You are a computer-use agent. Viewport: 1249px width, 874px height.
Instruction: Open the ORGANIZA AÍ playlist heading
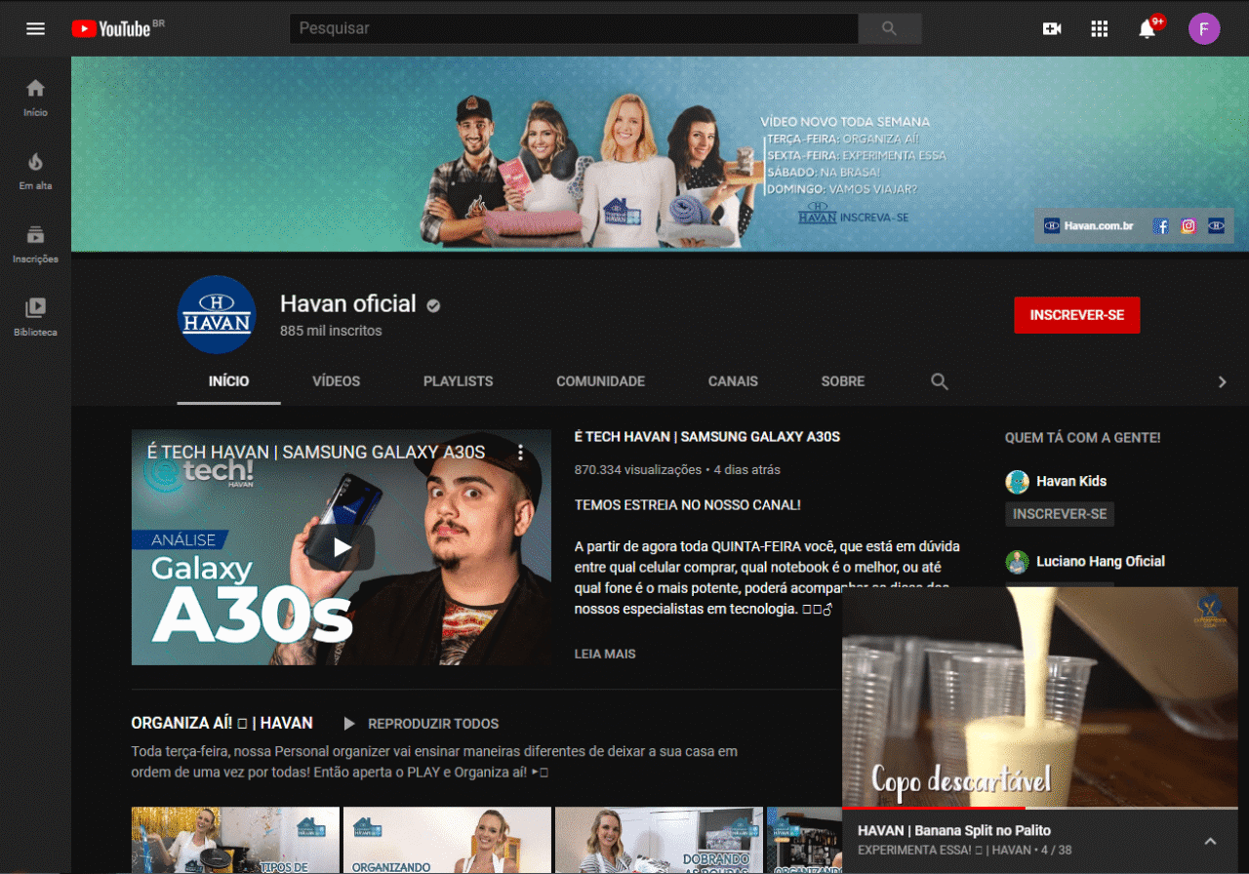tap(222, 723)
